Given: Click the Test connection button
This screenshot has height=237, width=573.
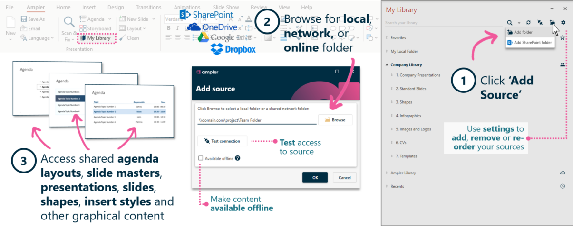Looking at the screenshot, I should [222, 141].
